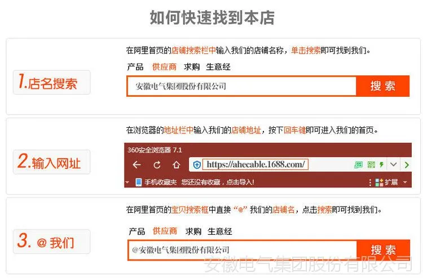
Task: Click the green forward go arrow
Action: (407, 165)
